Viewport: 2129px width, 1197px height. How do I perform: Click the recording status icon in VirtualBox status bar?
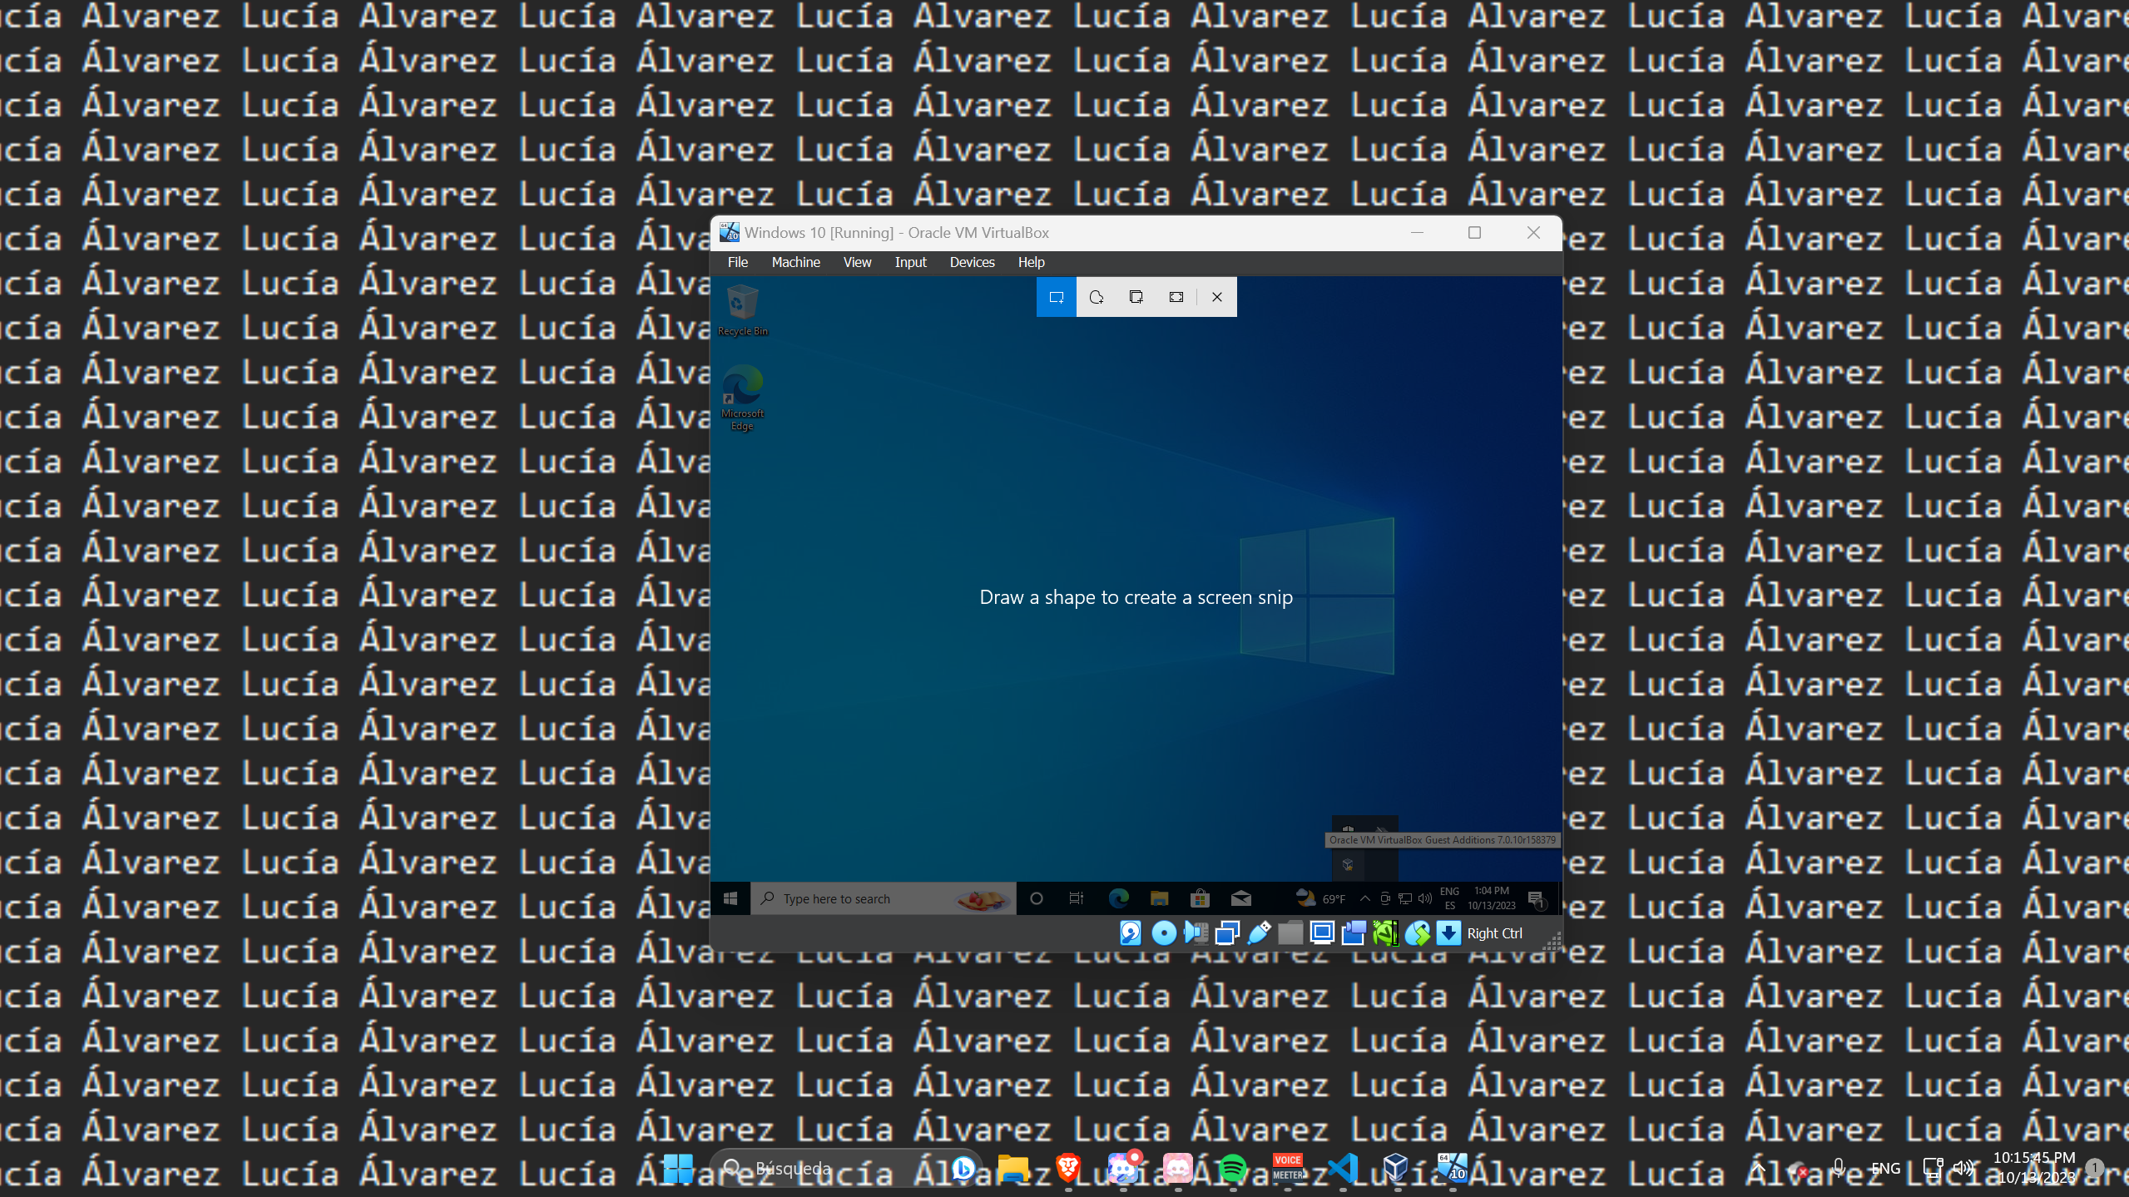tap(1354, 933)
